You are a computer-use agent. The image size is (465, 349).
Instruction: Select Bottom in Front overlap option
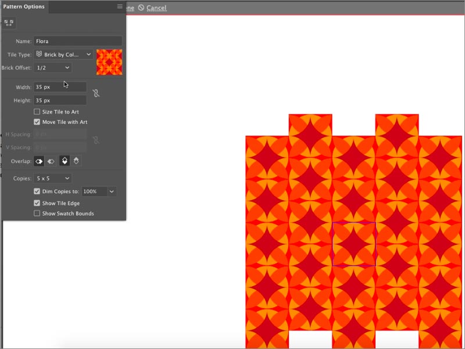pos(76,161)
